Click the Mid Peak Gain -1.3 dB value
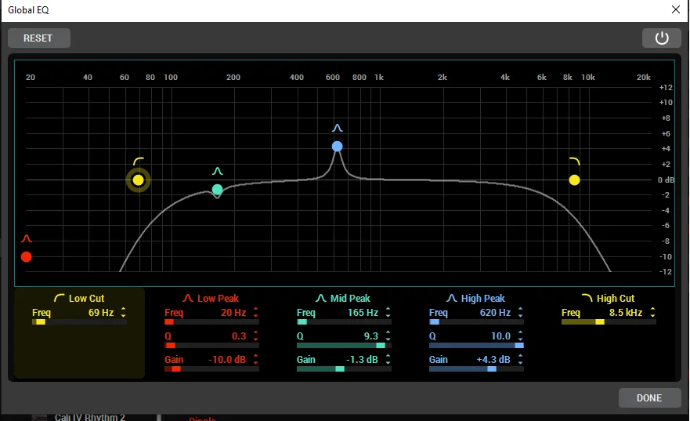 pos(362,359)
